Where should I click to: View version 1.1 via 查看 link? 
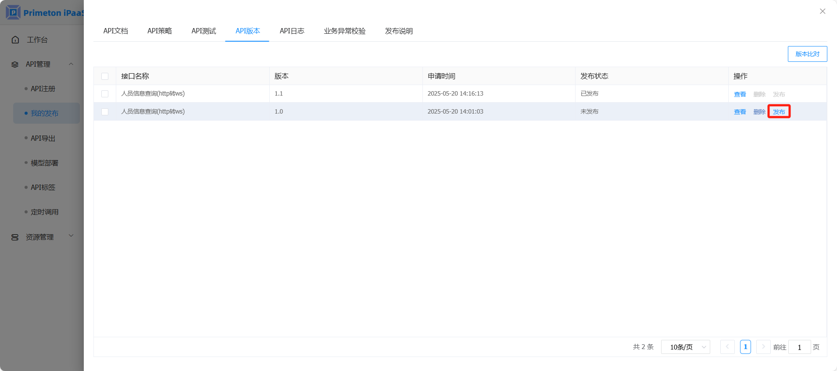pyautogui.click(x=740, y=94)
